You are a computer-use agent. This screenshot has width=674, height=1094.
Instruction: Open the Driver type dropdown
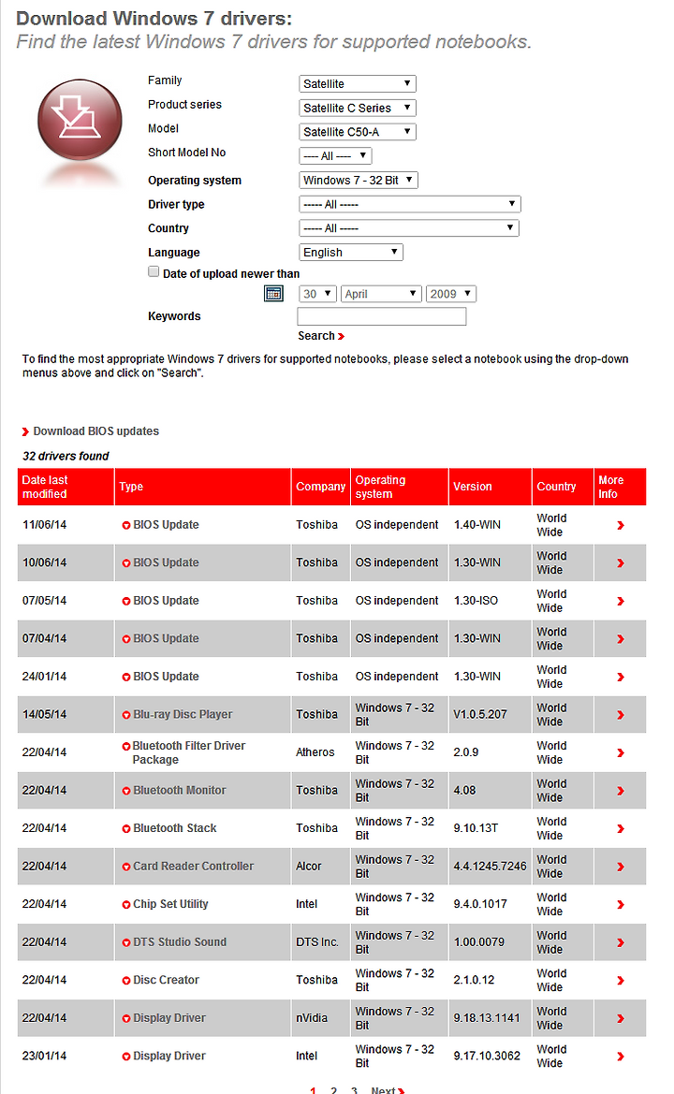(410, 204)
